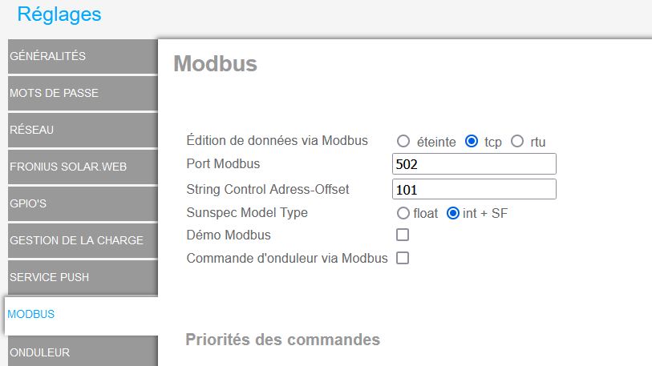Choose rtu Modbus output mode
The image size is (652, 366).
pyautogui.click(x=517, y=141)
